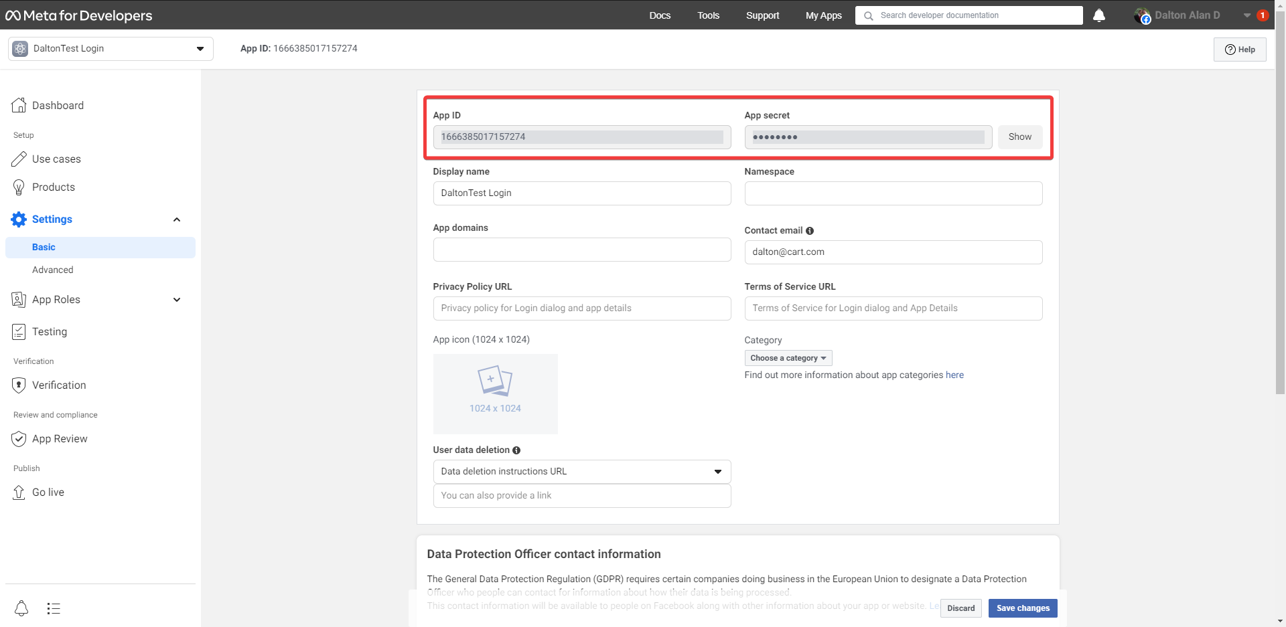Click the search developer documentation field
This screenshot has height=627, width=1286.
(969, 15)
